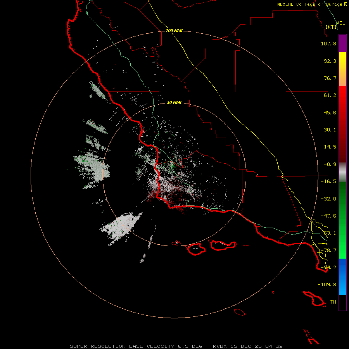Click the -78.7 velocity scale value
Image resolution: width=349 pixels, height=349 pixels.
click(328, 251)
